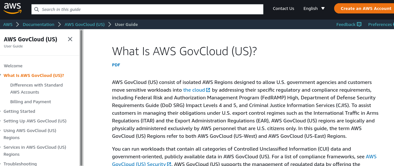Viewport: 394px width, 166px height.
Task: Select "What Is AWS GovCloud (US)?" in sidebar
Action: coord(34,75)
